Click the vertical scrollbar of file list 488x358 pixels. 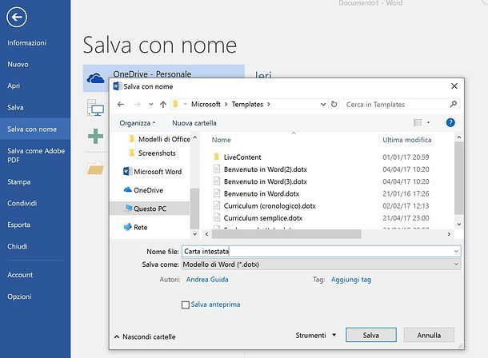(x=458, y=178)
